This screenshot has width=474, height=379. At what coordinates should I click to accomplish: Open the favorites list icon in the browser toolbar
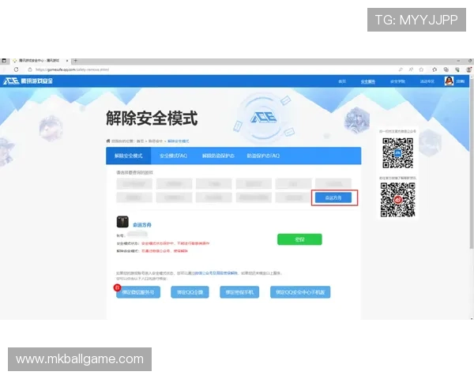434,69
